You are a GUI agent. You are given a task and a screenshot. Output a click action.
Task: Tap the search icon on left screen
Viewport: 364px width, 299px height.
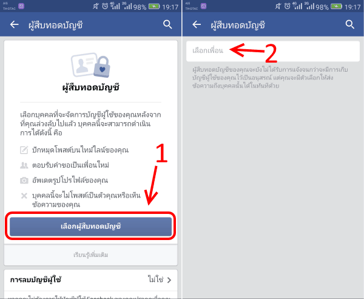167,24
